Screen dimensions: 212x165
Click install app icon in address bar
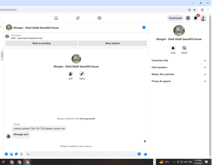[190, 10]
